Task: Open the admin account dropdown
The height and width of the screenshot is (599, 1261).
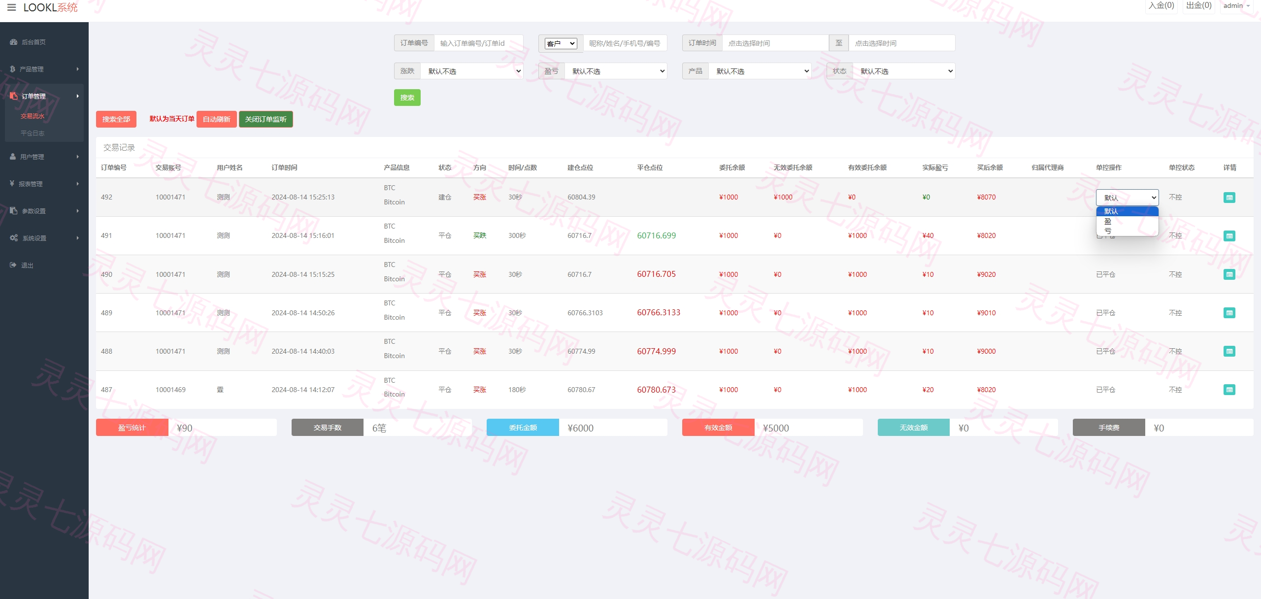Action: (1236, 6)
